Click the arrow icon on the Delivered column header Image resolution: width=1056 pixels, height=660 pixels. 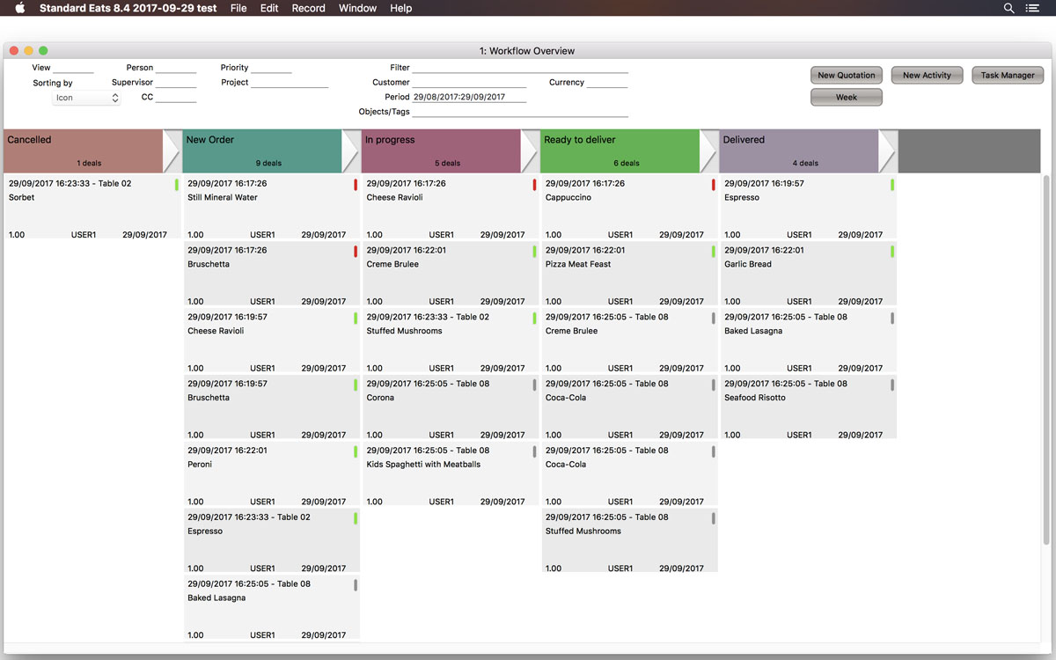pyautogui.click(x=887, y=150)
